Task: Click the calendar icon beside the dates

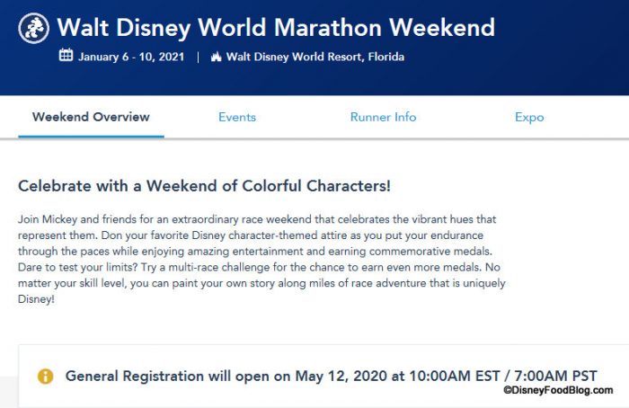Action: 66,57
